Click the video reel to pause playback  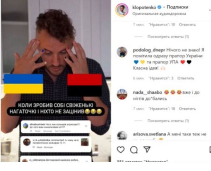tap(56, 81)
